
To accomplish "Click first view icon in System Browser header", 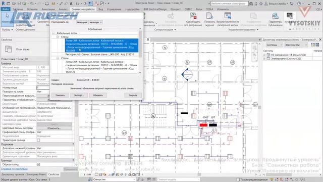I will click(313, 45).
